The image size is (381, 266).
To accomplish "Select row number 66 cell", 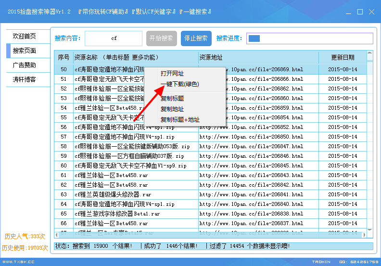I will 63,224.
